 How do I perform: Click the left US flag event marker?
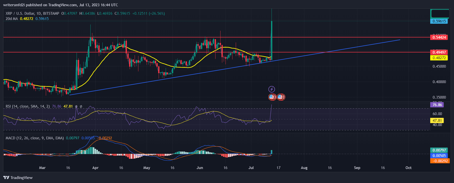click(272, 97)
